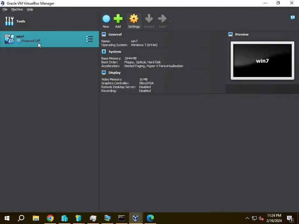The width and height of the screenshot is (299, 224).
Task: Launch Microsoft Edge from the taskbar
Action: point(150,218)
